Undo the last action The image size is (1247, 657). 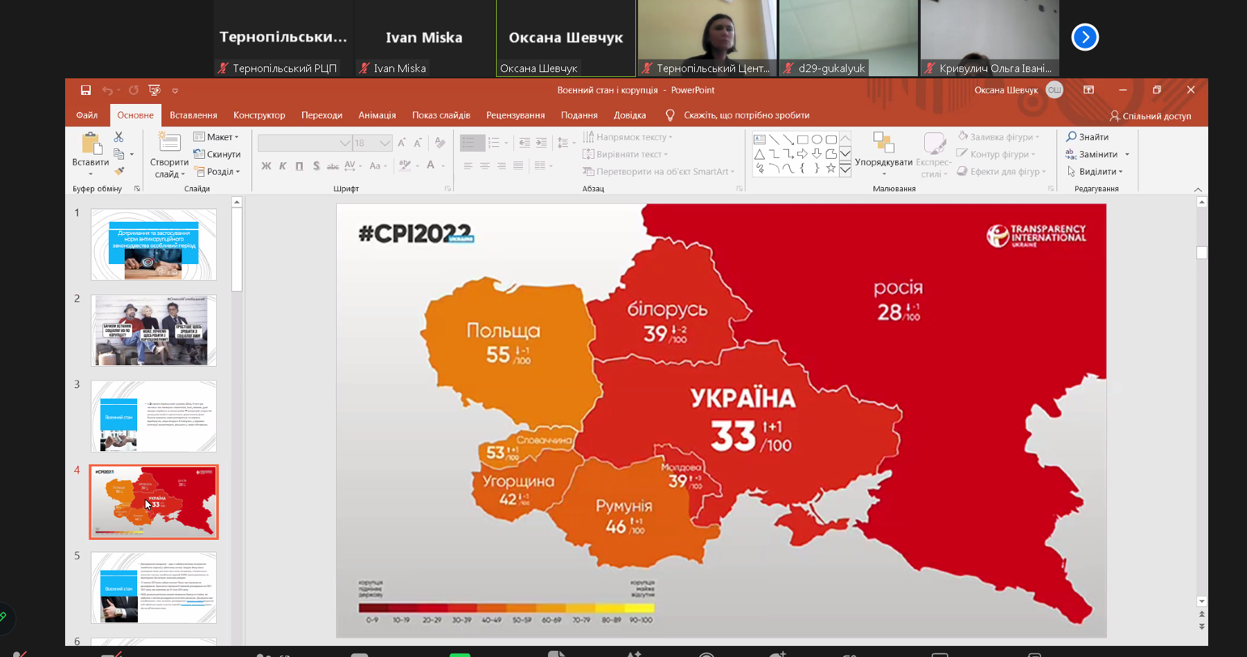(x=107, y=90)
